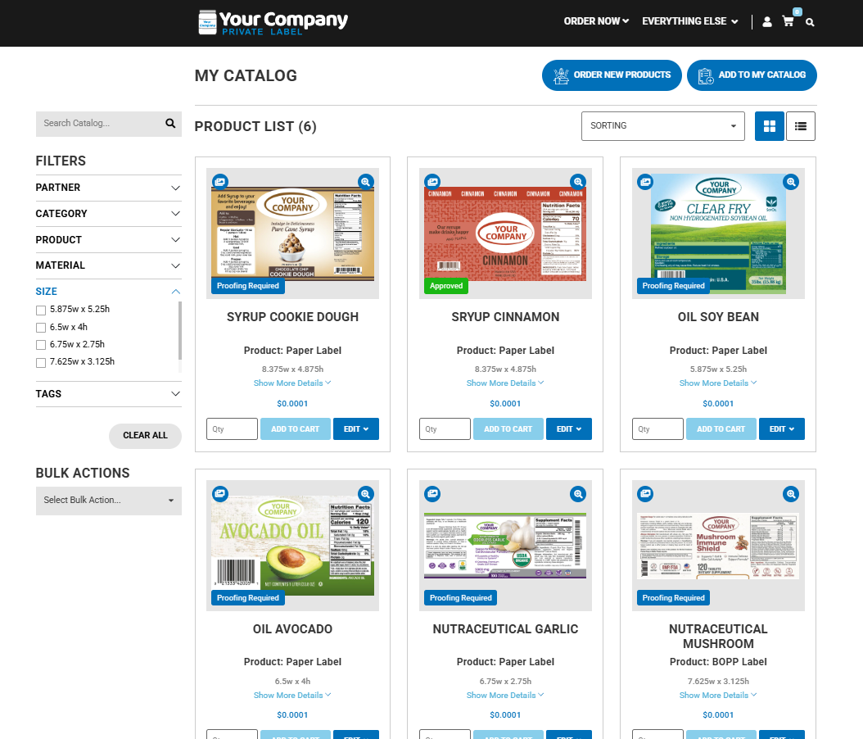Open the Sorting dropdown
The image size is (863, 739).
pos(662,126)
